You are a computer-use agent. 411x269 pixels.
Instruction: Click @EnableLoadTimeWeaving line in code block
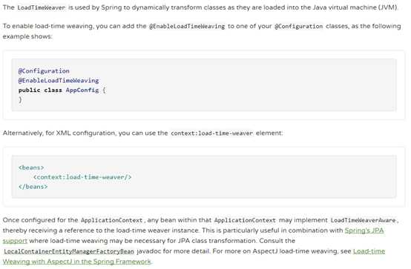tap(59, 81)
